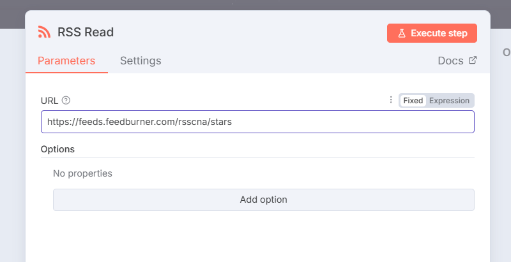The width and height of the screenshot is (511, 262).
Task: Open the three-dot menu for URL parameter
Action: (x=391, y=100)
